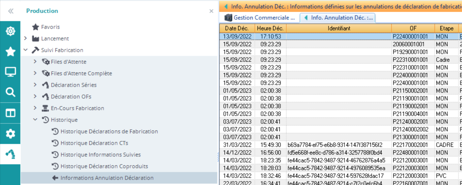Image resolution: width=462 pixels, height=185 pixels.
Task: Open settings gear icon in left sidebar
Action: tap(10, 134)
